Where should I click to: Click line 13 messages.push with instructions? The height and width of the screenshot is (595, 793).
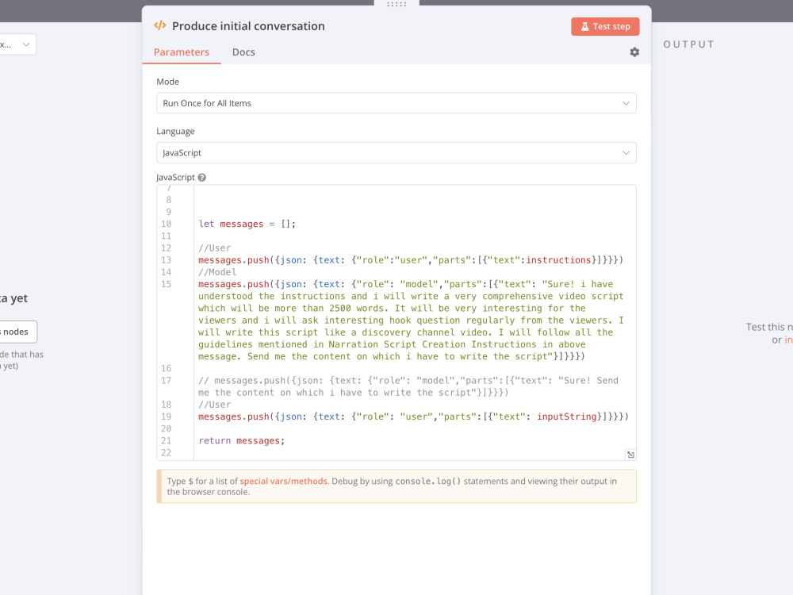(411, 260)
